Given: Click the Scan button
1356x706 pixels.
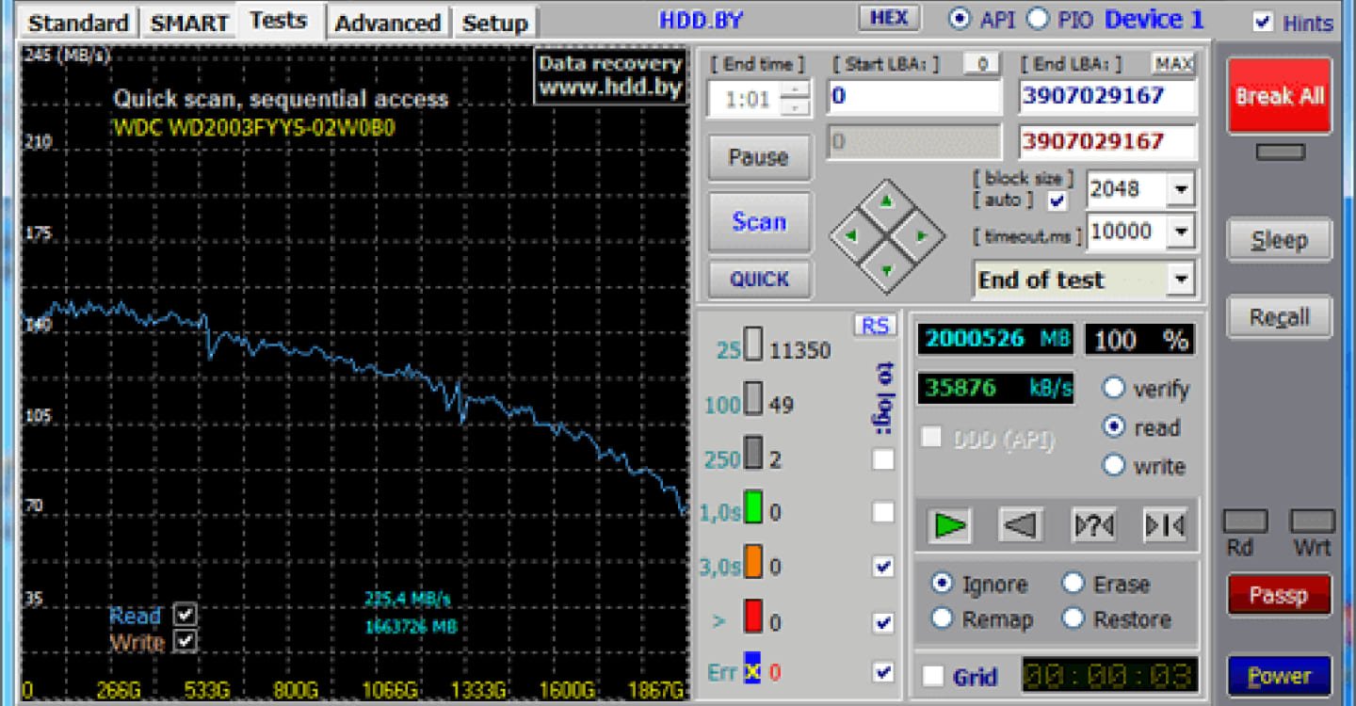Looking at the screenshot, I should tap(759, 222).
